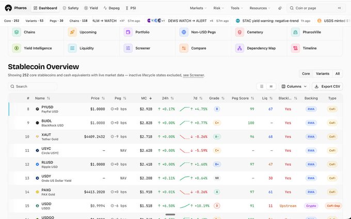Open the Upcoming rocket icon tile
Screen dimensions: 351x219
point(72,32)
